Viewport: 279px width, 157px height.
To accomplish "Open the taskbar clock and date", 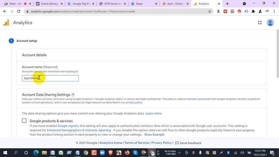I will pos(260,153).
